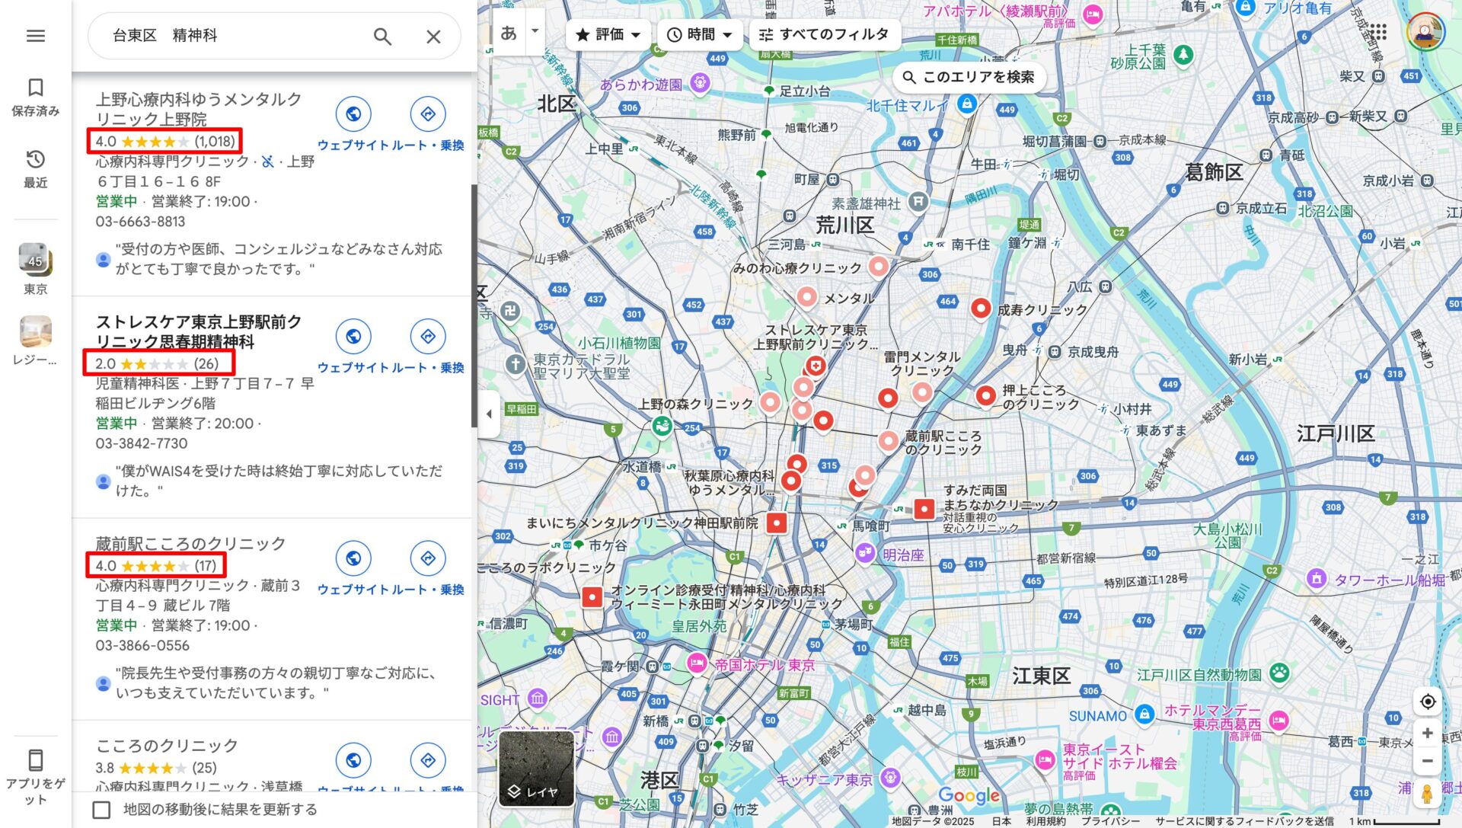
Task: Open the 時間 hours filter dropdown
Action: coord(700,34)
